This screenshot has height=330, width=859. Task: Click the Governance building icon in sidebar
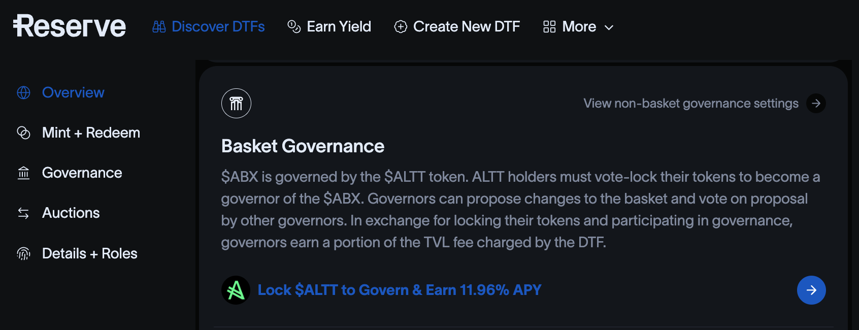[24, 173]
